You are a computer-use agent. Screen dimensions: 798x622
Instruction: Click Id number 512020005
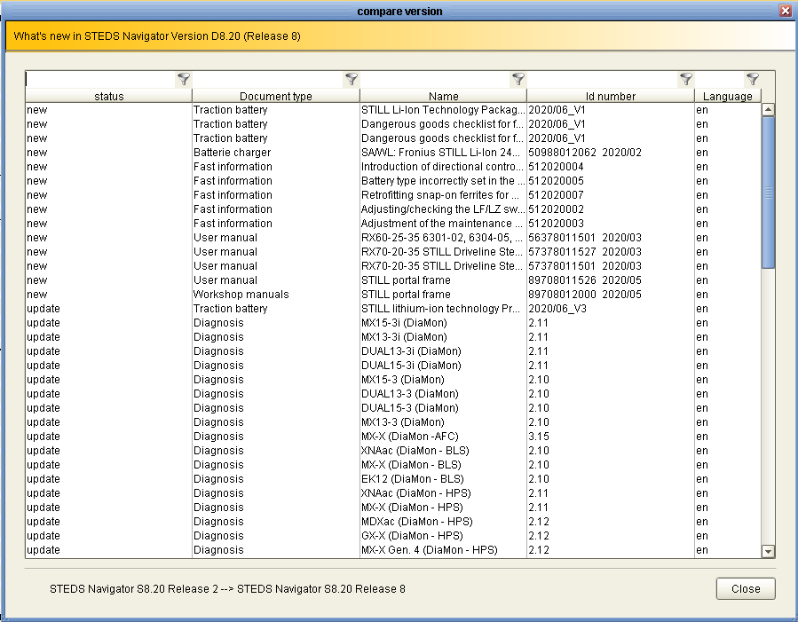(x=556, y=181)
